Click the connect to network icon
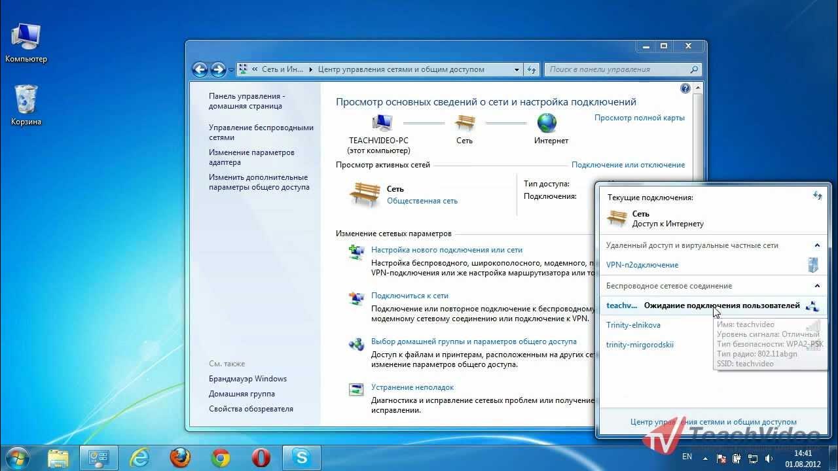 tap(356, 298)
